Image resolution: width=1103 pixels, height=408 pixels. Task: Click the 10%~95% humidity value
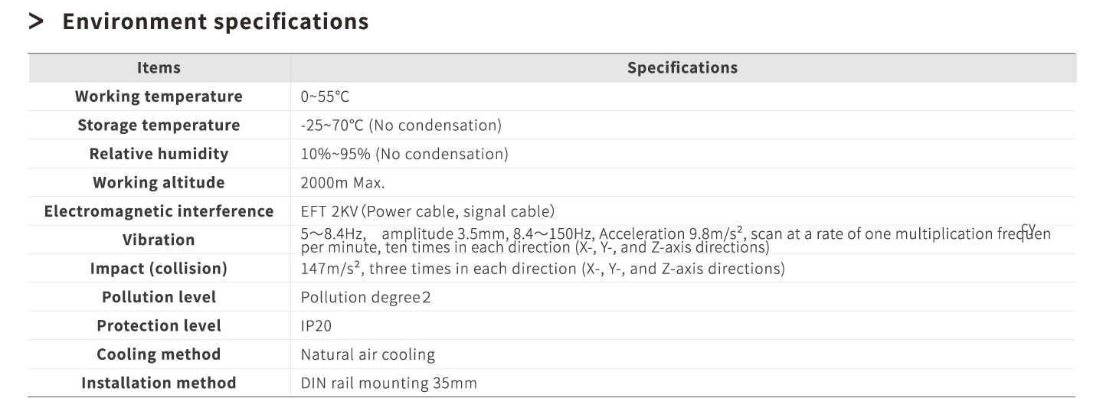[x=404, y=154]
